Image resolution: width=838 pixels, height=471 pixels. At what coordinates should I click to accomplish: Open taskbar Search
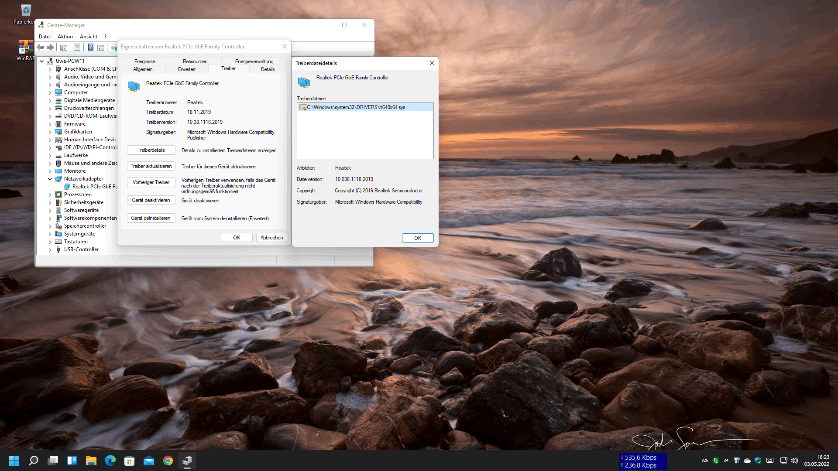(34, 461)
